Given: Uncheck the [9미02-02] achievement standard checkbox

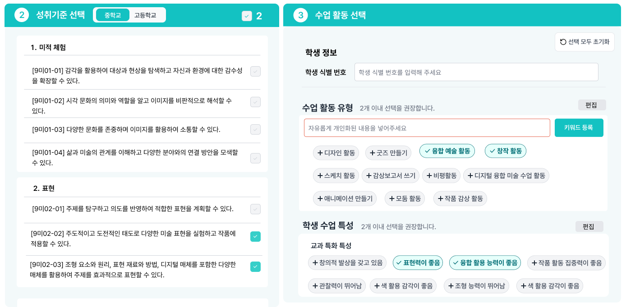Looking at the screenshot, I should coord(255,236).
